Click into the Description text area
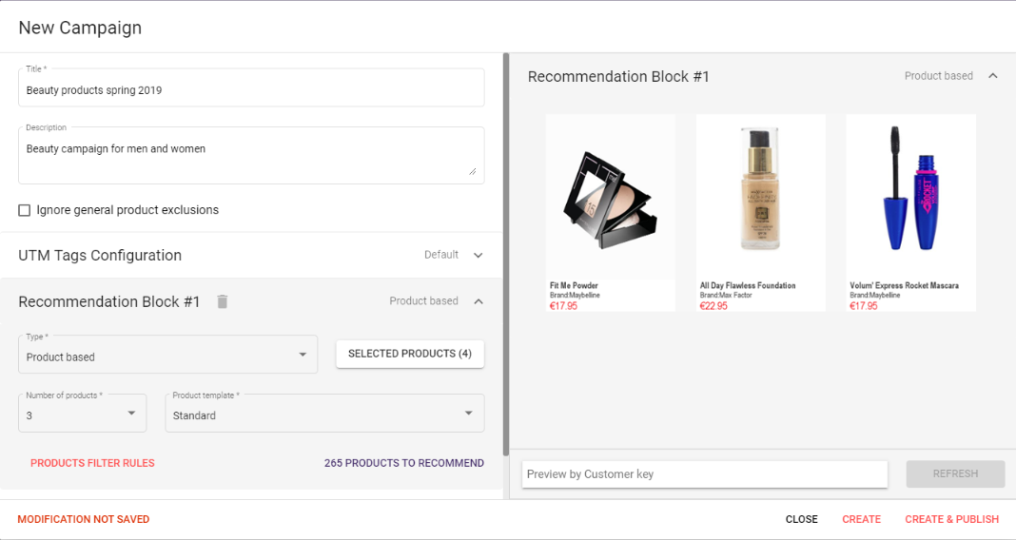 251,155
